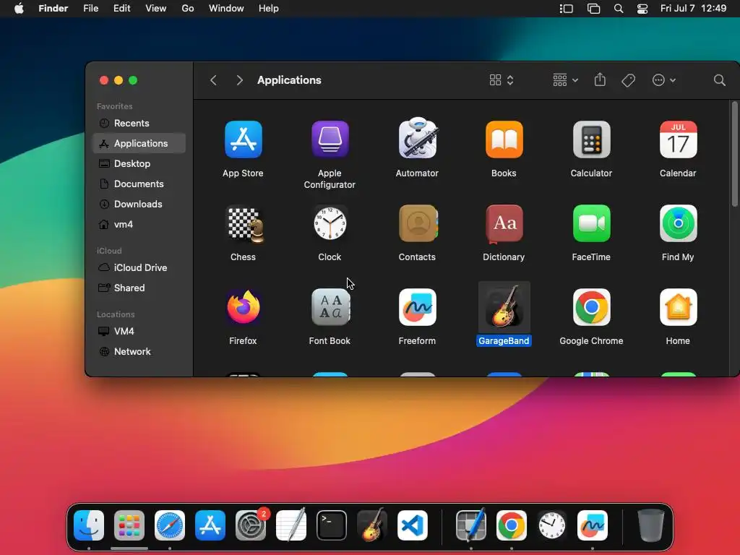Open Control Center in the menu bar
This screenshot has height=555, width=740.
tap(642, 9)
